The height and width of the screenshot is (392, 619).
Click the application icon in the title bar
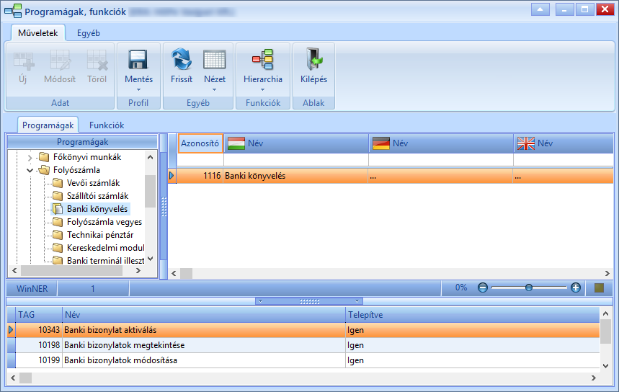click(x=13, y=11)
